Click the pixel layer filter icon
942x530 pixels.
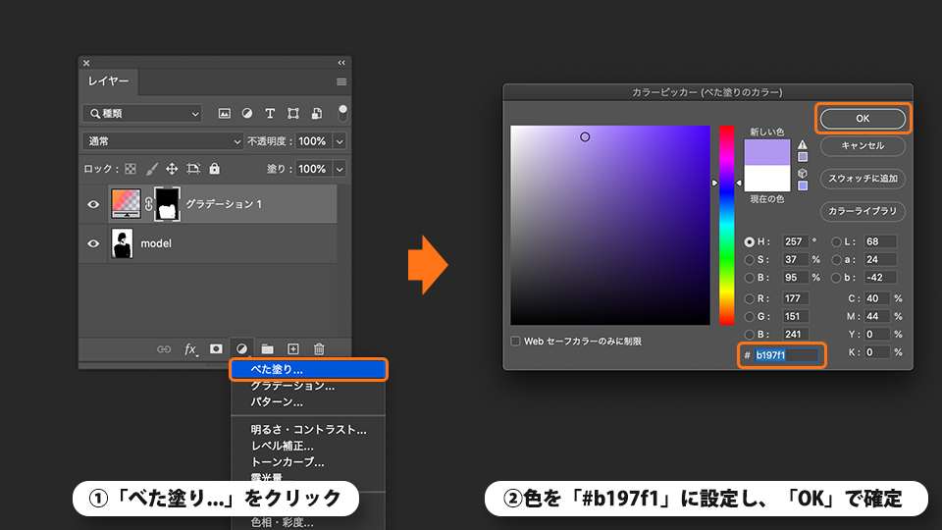224,114
